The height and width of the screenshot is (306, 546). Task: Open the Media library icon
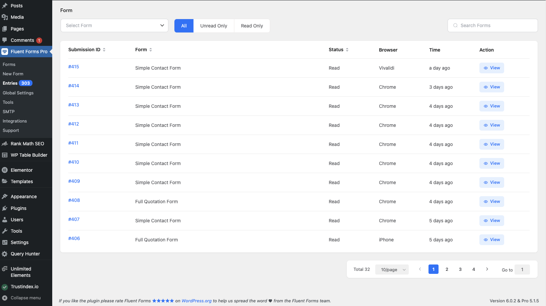(5, 17)
